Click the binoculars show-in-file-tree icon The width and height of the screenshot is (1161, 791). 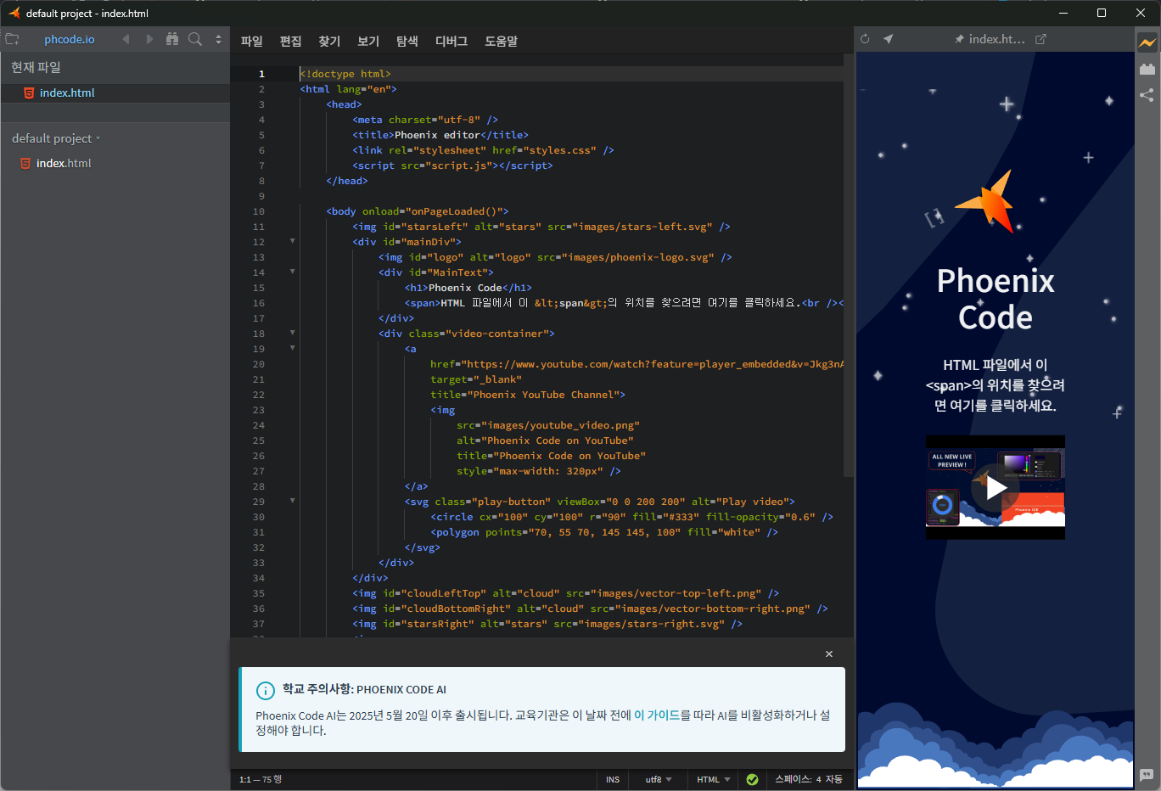click(x=172, y=39)
